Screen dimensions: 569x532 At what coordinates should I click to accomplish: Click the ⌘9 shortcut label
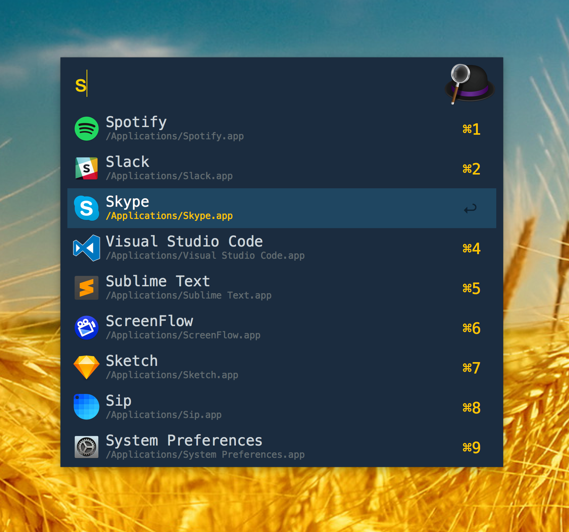pyautogui.click(x=471, y=447)
